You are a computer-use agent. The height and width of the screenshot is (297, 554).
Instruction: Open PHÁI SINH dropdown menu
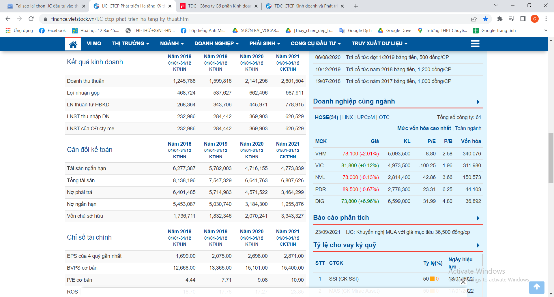(x=265, y=44)
